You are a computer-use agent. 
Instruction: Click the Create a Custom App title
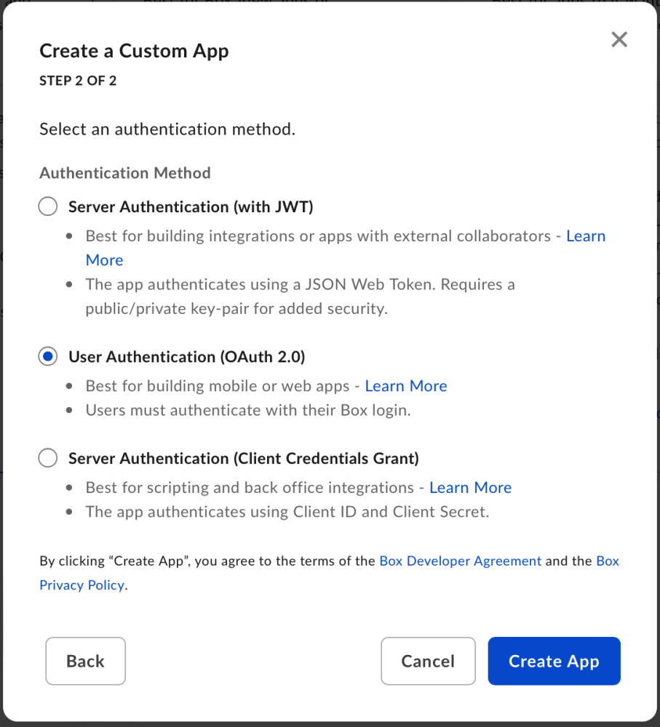pos(134,51)
